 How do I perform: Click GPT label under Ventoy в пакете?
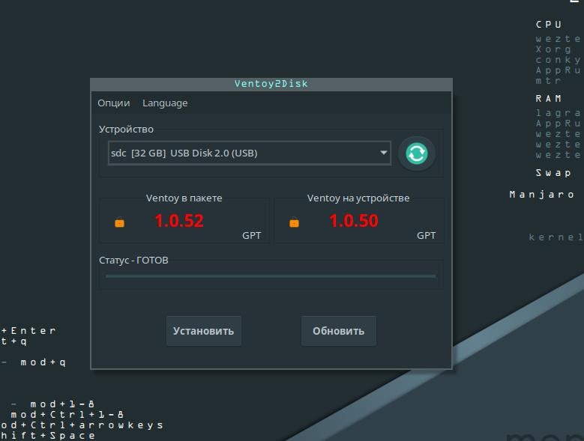[x=251, y=235]
